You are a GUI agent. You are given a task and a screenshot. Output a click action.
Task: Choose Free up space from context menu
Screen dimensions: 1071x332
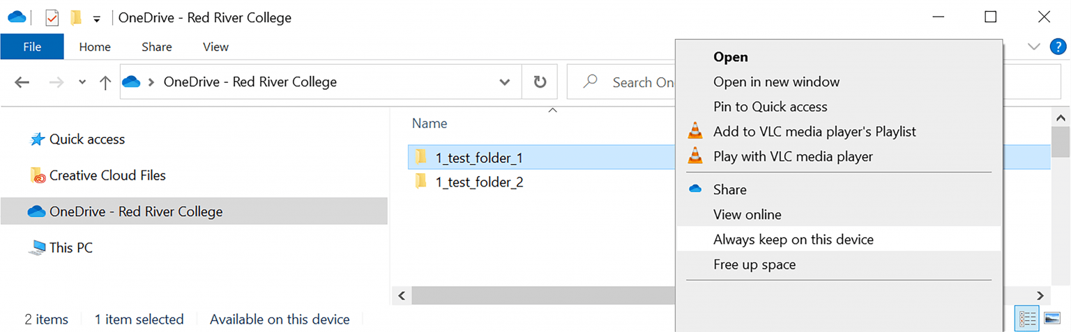tap(754, 264)
